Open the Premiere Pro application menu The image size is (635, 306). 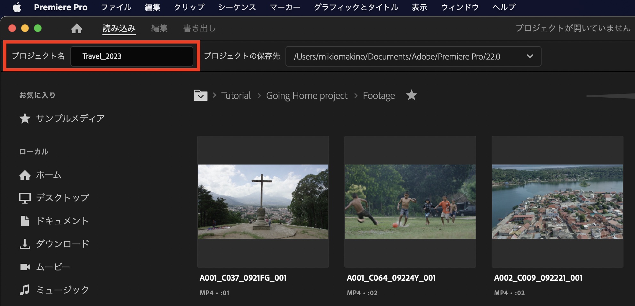pyautogui.click(x=61, y=7)
